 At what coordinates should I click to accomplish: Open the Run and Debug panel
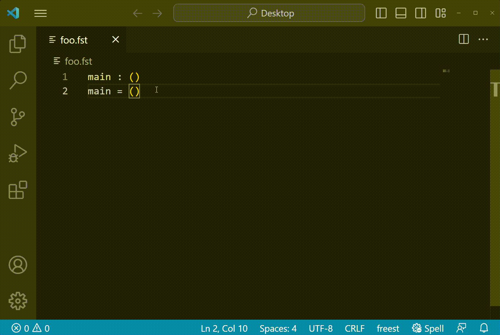pos(17,153)
